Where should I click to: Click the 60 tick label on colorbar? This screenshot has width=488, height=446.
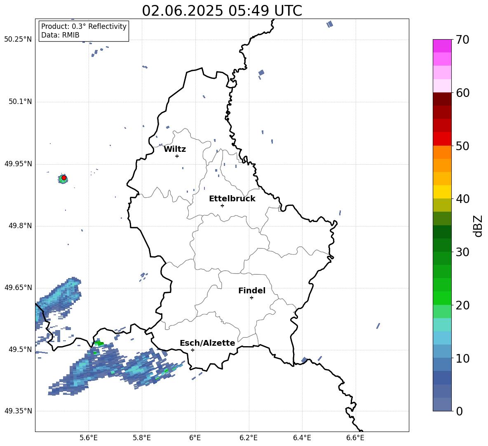pos(462,93)
